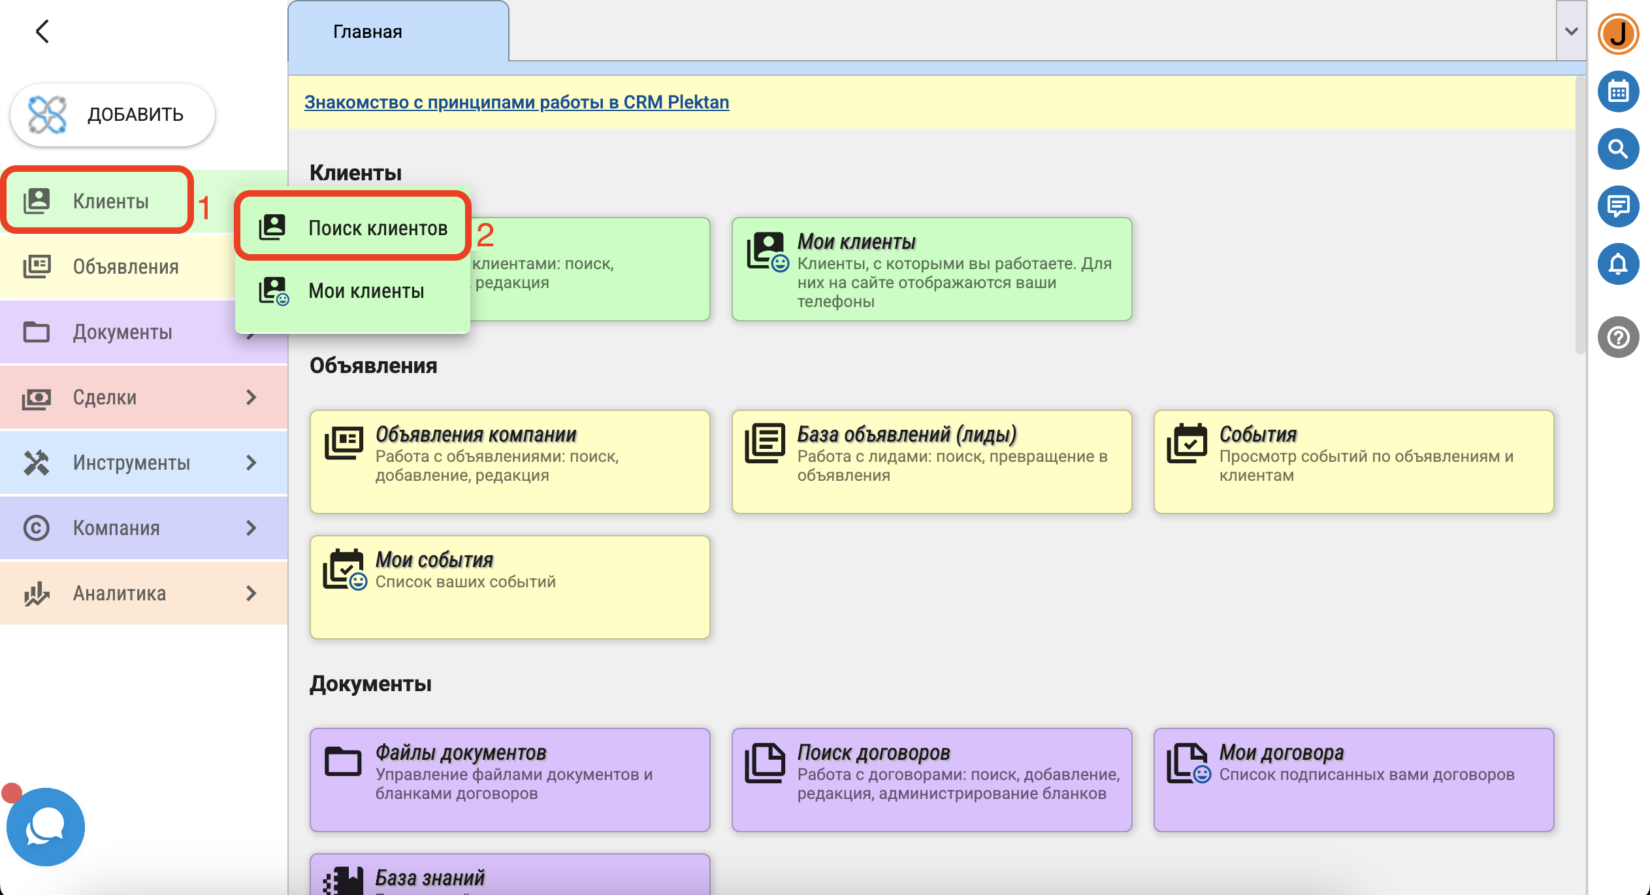
Task: Expand the Инструменты sidebar section
Action: (x=251, y=463)
